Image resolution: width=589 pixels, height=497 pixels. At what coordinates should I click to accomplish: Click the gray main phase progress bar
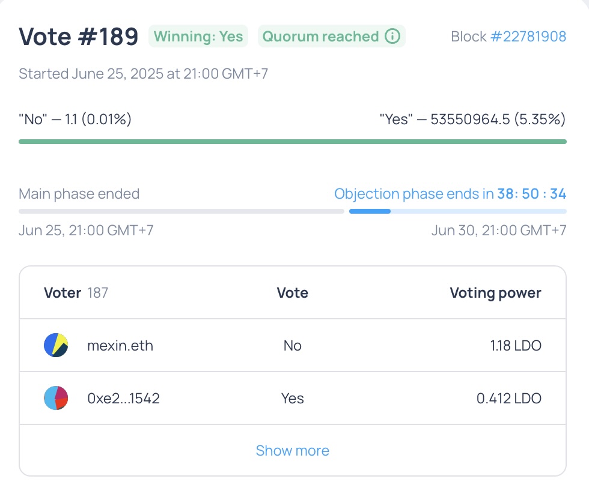(182, 211)
